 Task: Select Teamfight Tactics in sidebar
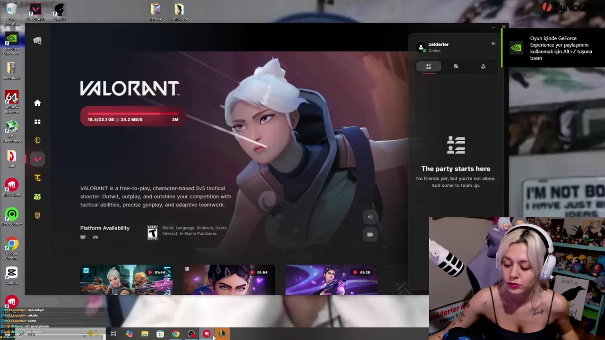37,178
